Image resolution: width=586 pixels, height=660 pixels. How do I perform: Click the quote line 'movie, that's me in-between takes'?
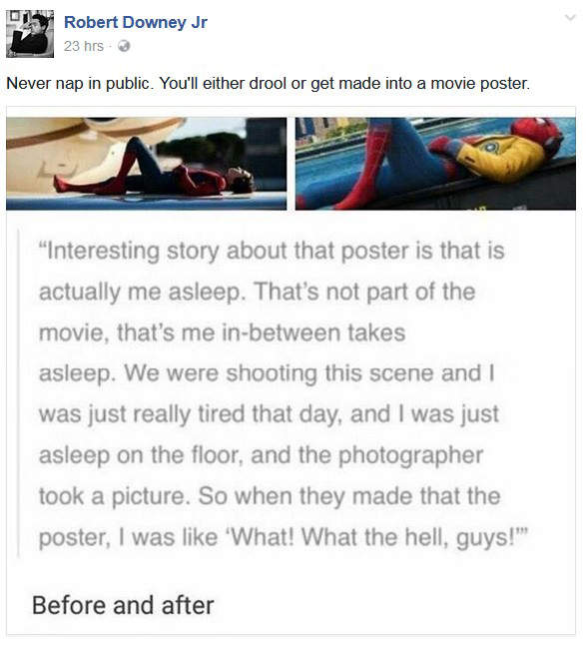tap(223, 332)
